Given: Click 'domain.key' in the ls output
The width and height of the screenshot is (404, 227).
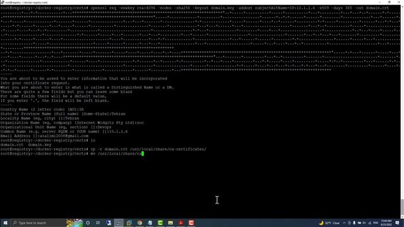Looking at the screenshot, I should (39, 145).
